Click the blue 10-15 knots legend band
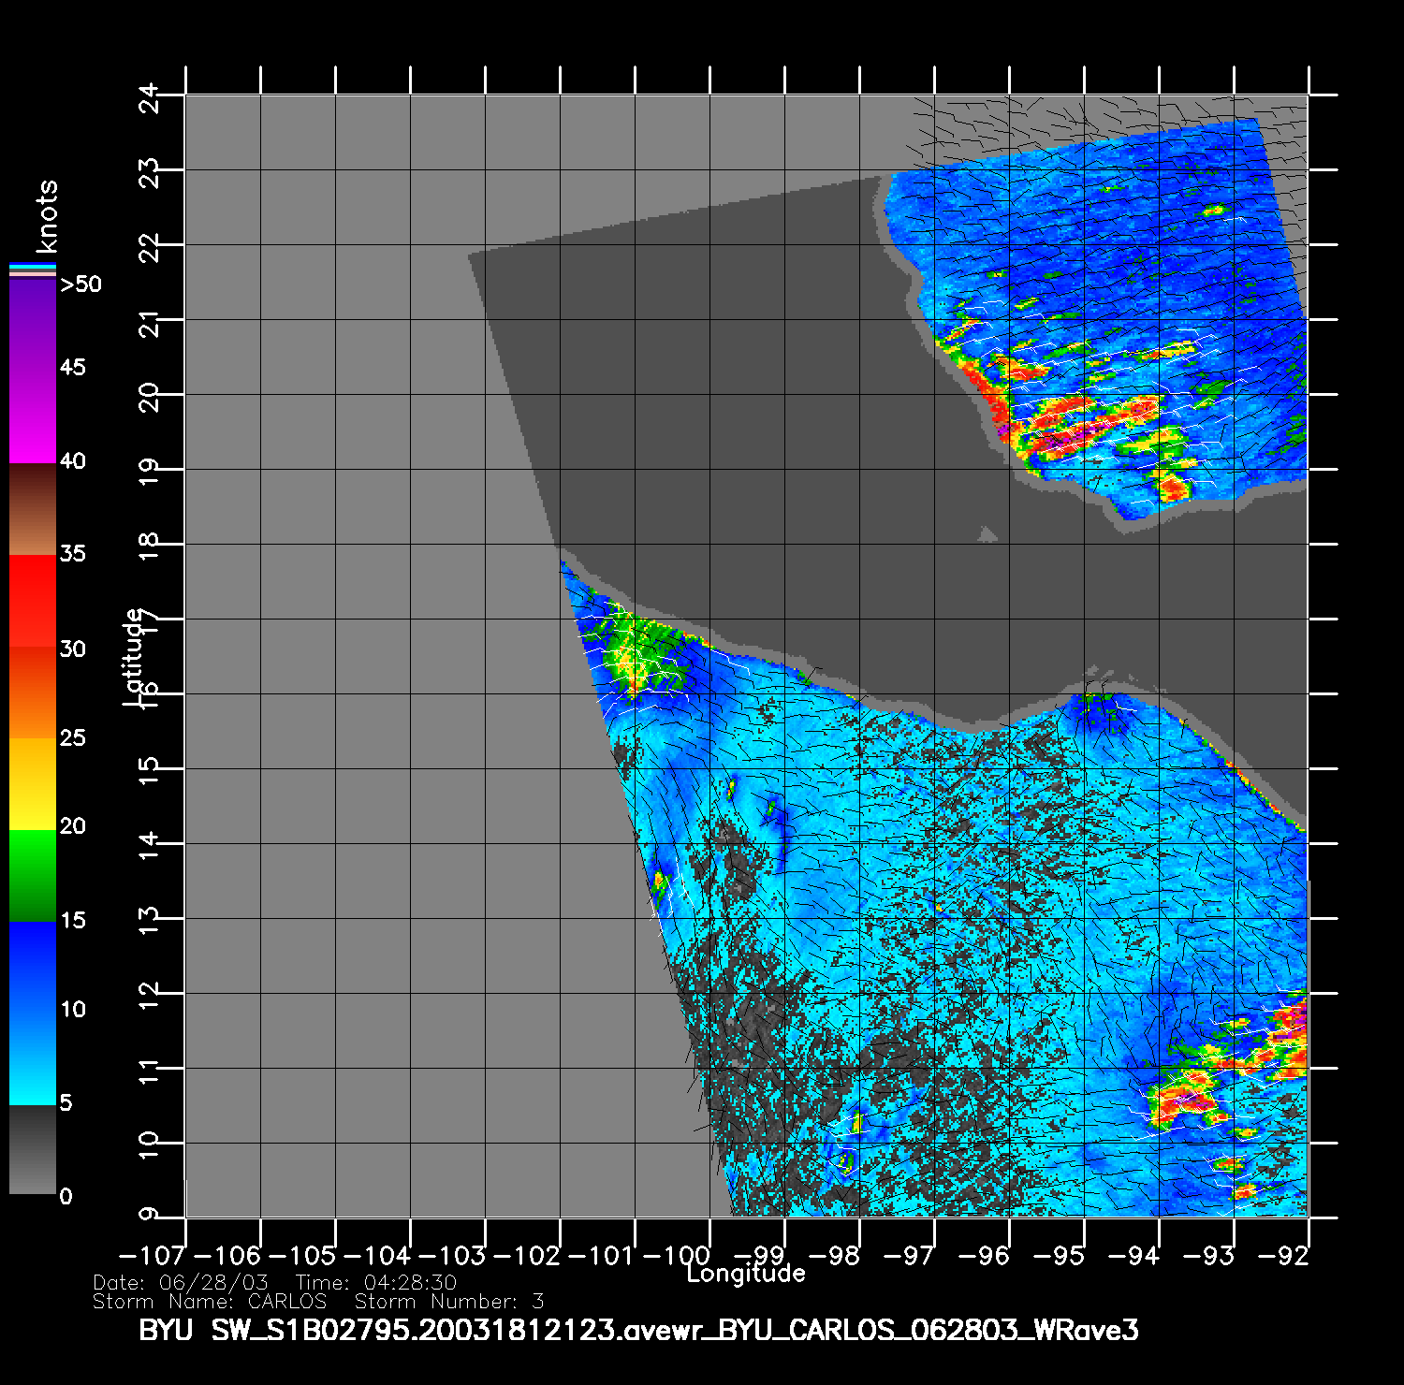Viewport: 1404px width, 1385px height. click(x=32, y=966)
